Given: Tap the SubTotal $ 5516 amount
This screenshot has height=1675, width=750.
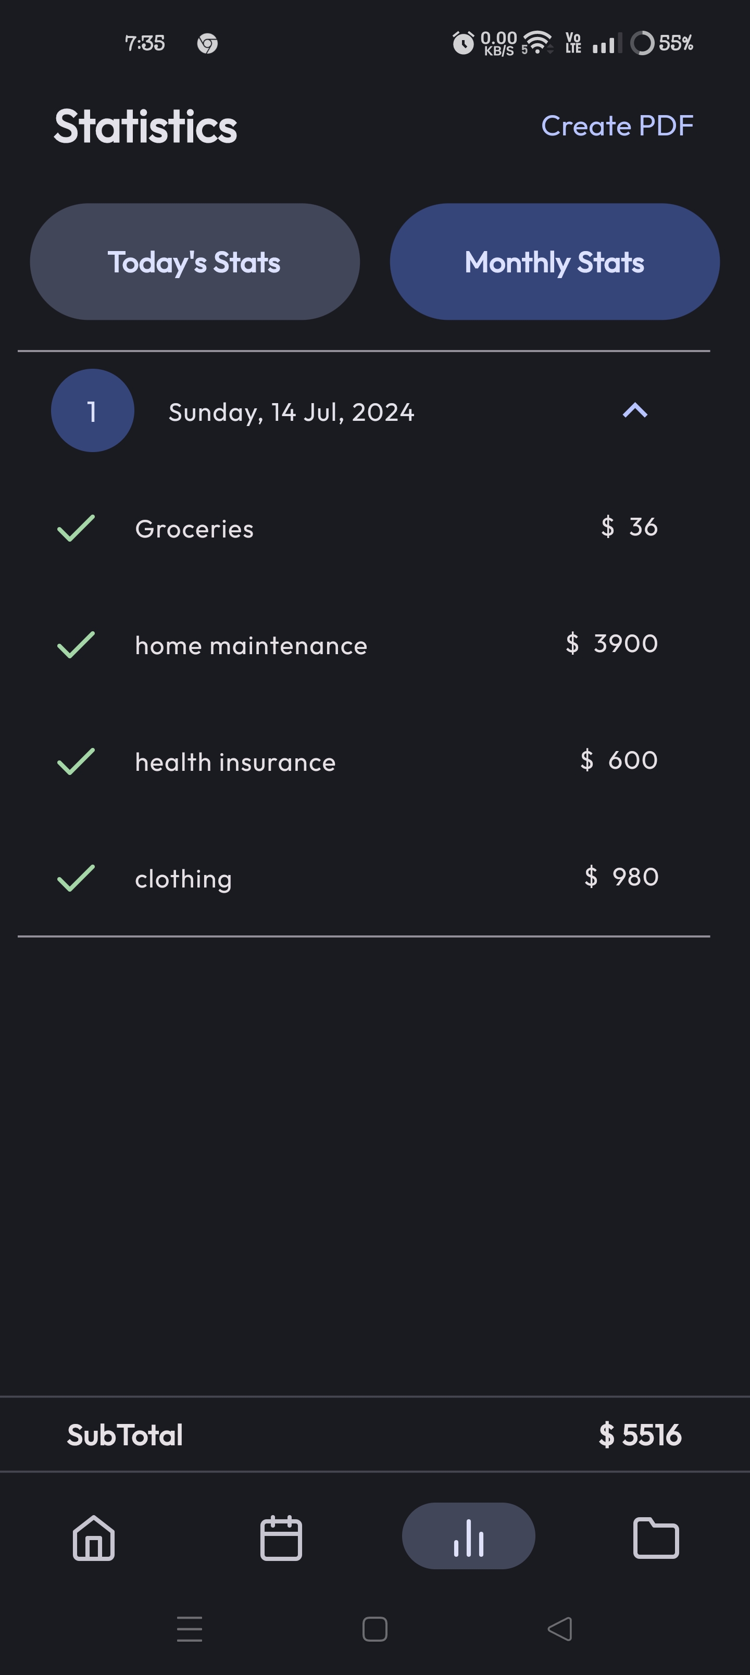Looking at the screenshot, I should 640,1435.
